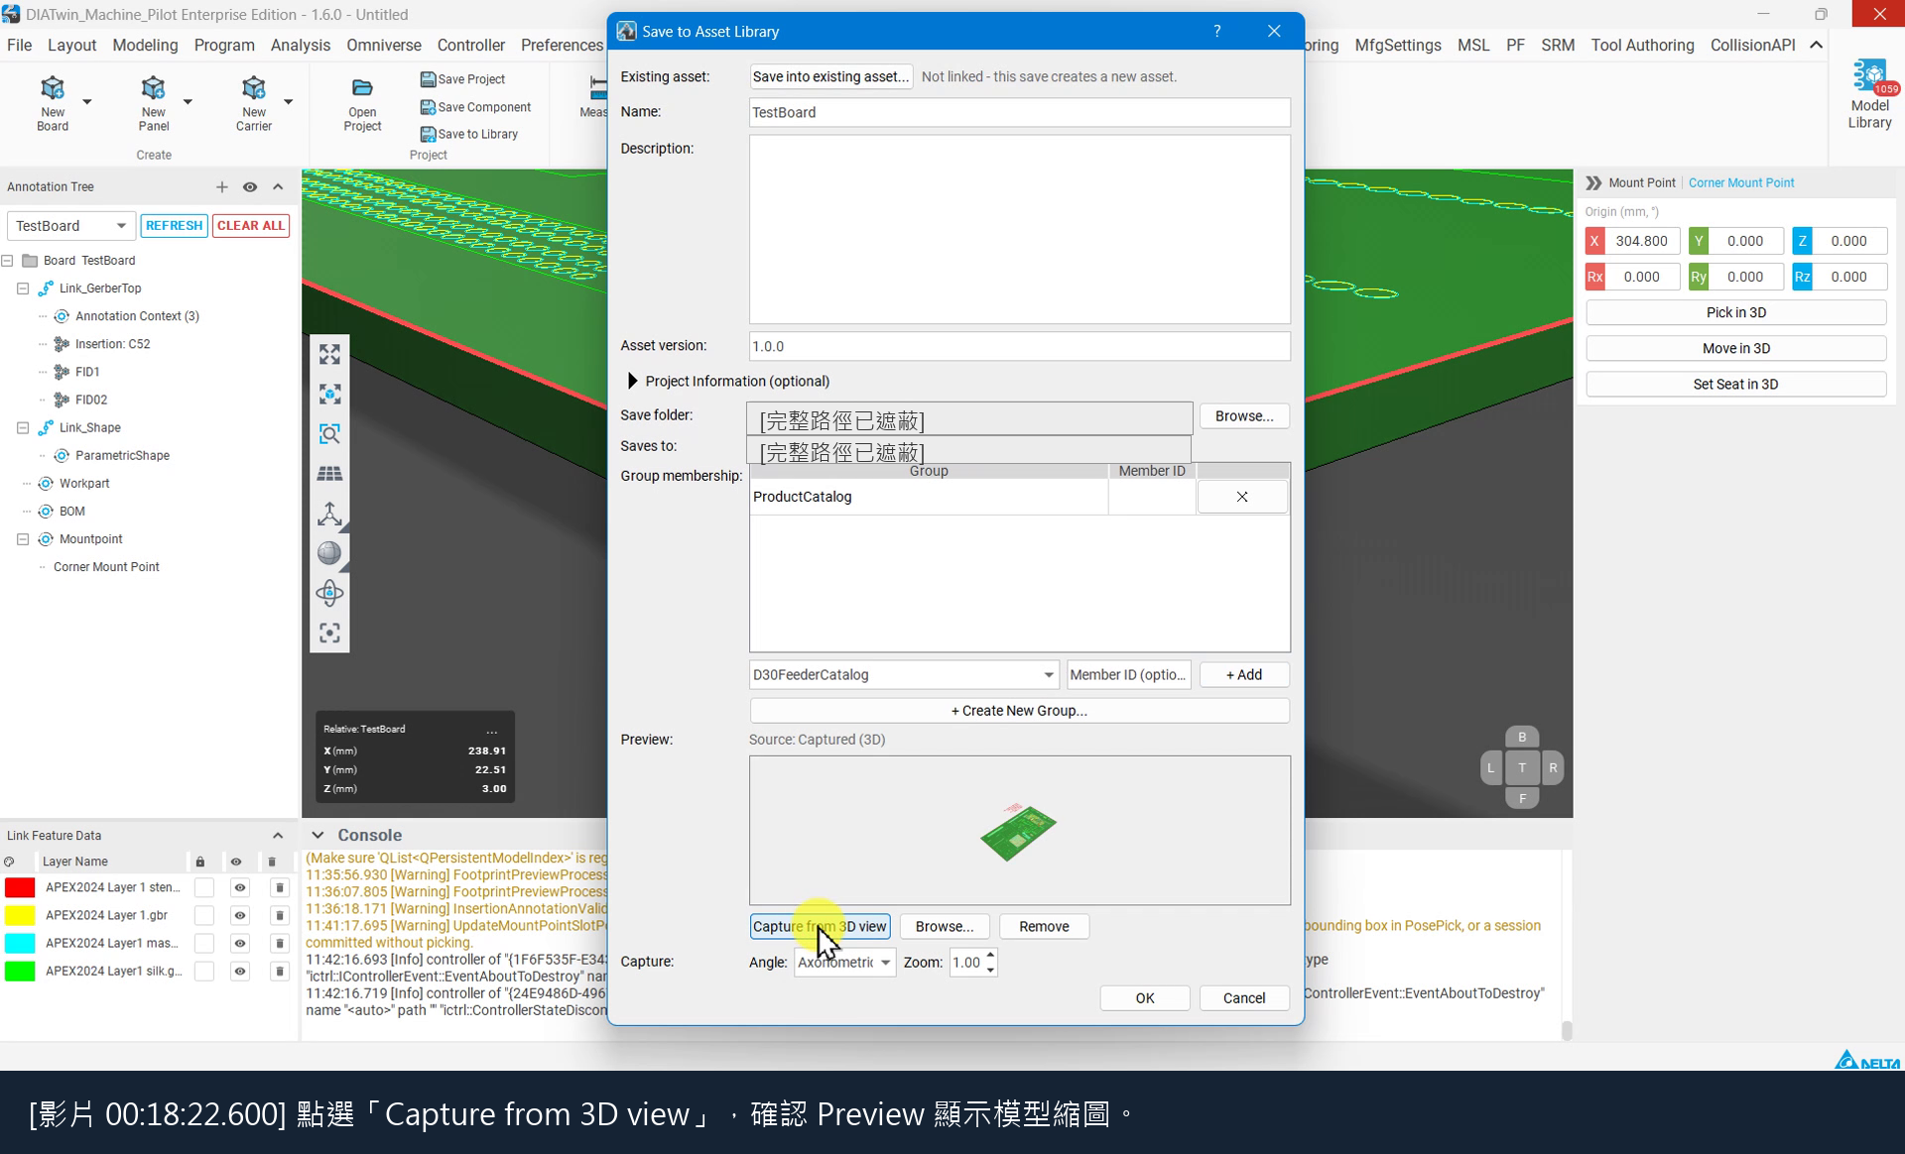Click red swatch of Layer 1 sten

(20, 887)
